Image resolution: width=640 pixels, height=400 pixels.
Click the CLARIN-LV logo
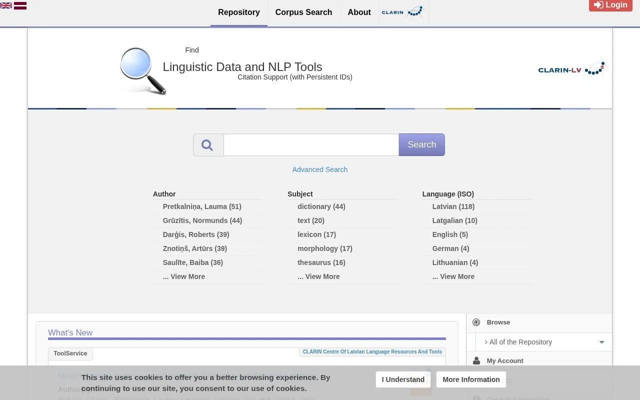pos(571,69)
